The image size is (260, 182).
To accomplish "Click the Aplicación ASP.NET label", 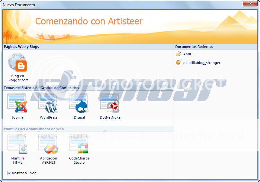I will point(48,160).
